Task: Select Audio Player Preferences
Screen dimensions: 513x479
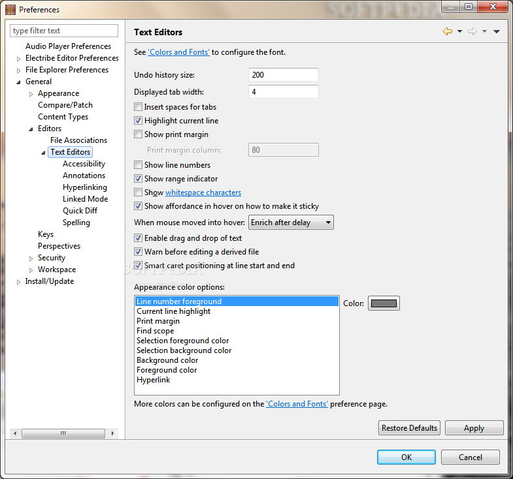Action: click(68, 46)
